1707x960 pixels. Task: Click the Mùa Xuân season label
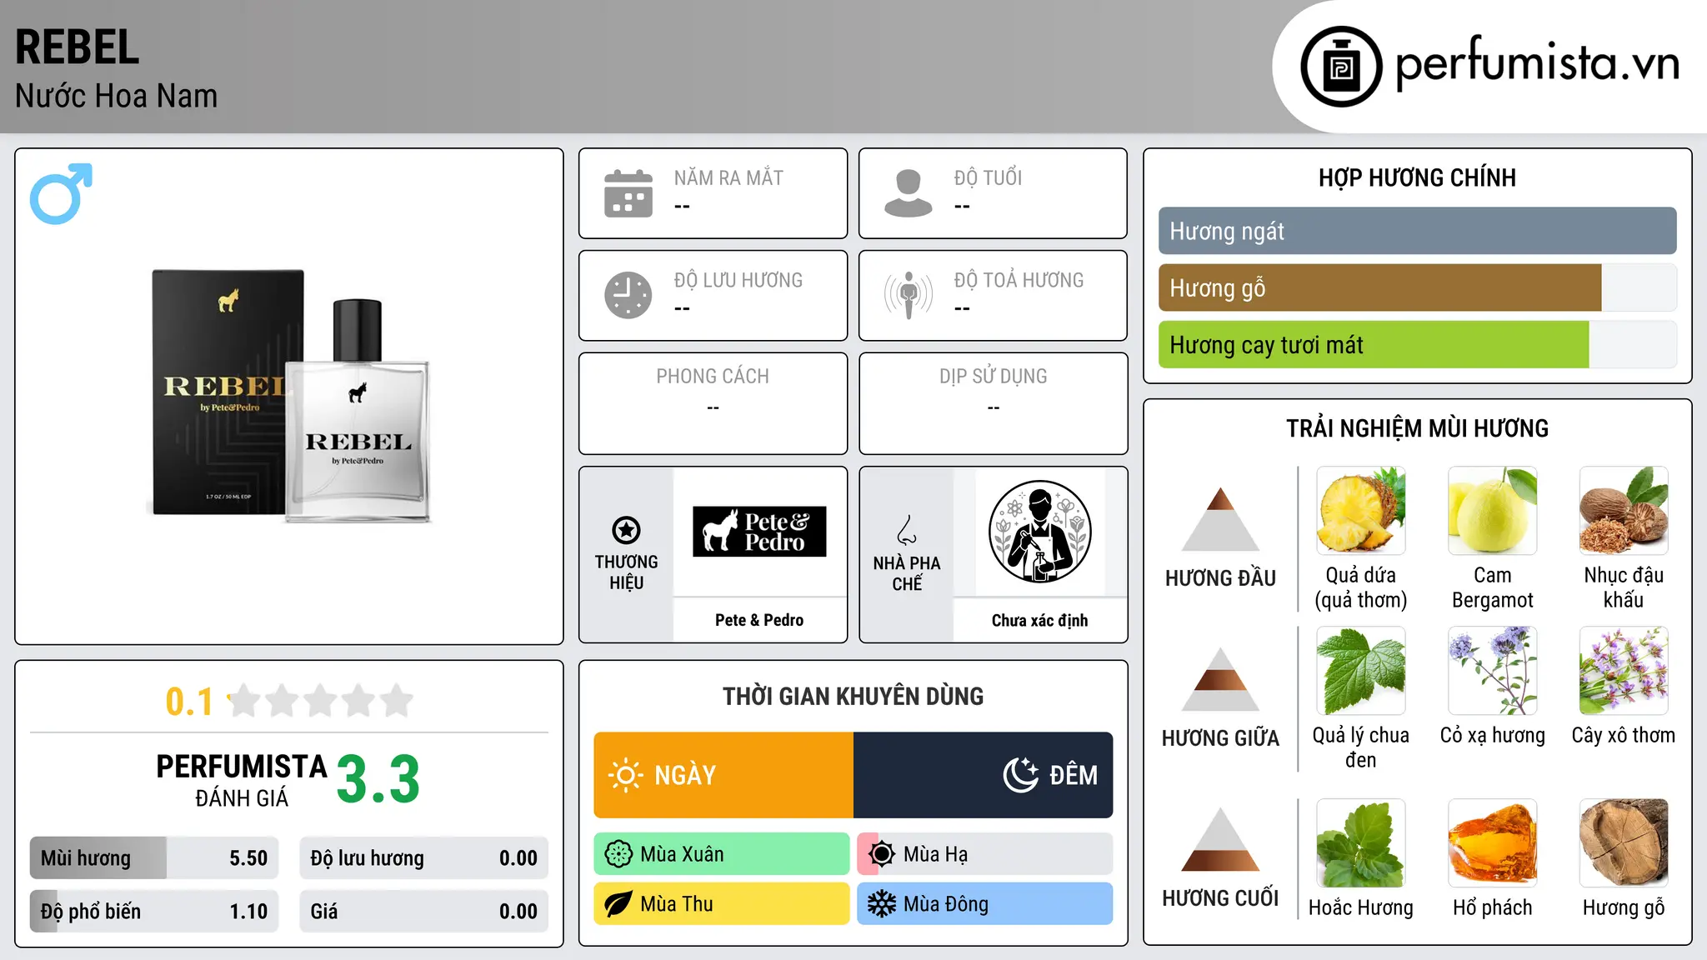tap(682, 854)
